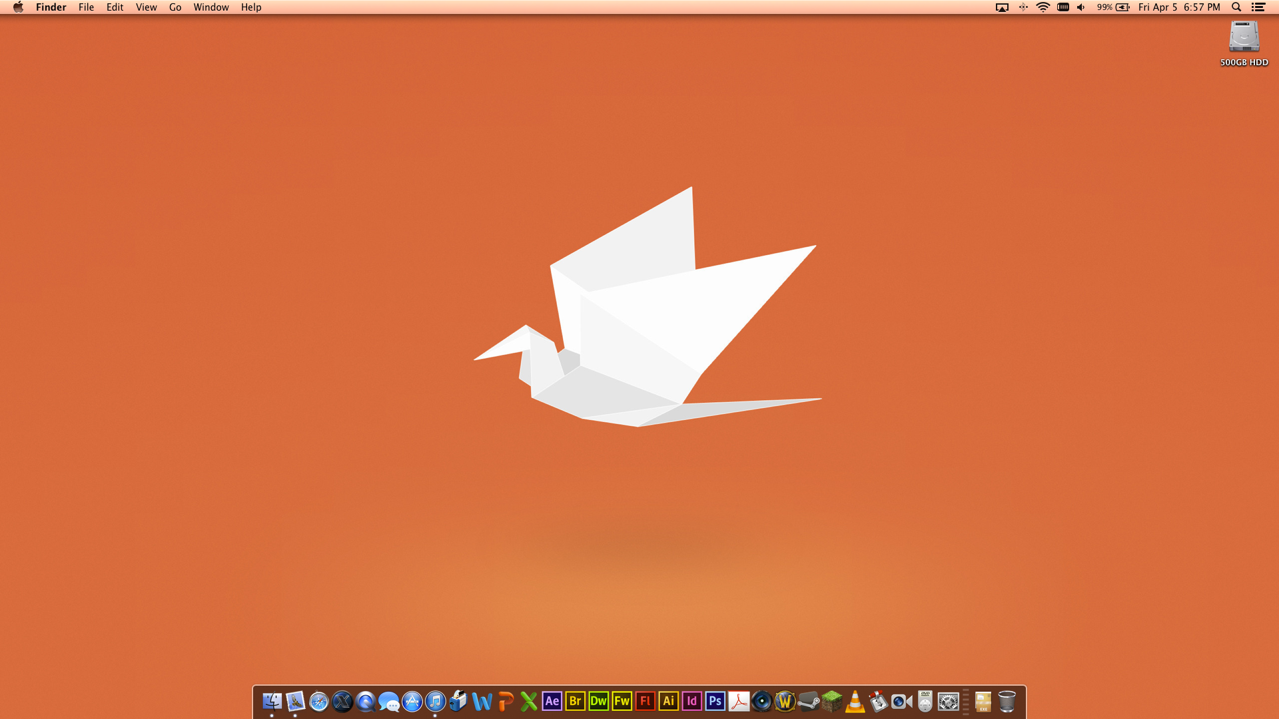Image resolution: width=1279 pixels, height=719 pixels.
Task: Launch Adobe InDesign from the Dock
Action: click(691, 701)
